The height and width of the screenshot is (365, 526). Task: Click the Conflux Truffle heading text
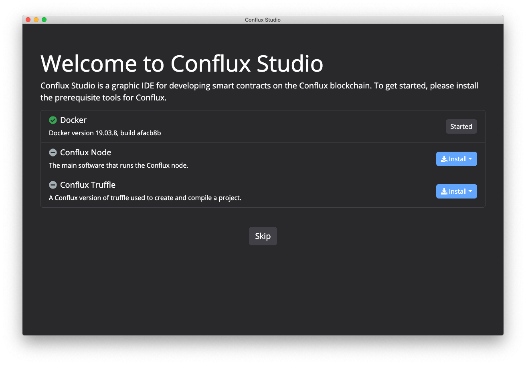coord(88,185)
